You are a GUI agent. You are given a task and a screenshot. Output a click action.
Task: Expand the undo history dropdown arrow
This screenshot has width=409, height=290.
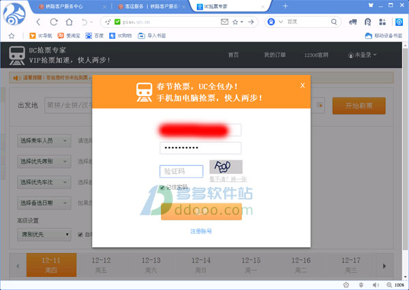[91, 23]
